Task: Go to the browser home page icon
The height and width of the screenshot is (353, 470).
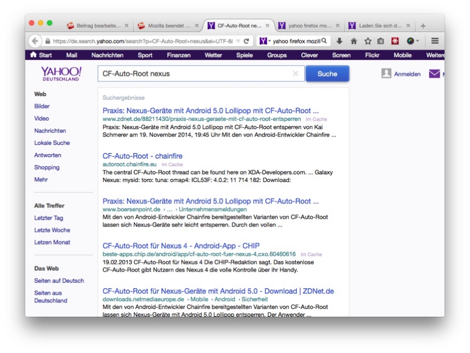Action: 354,41
